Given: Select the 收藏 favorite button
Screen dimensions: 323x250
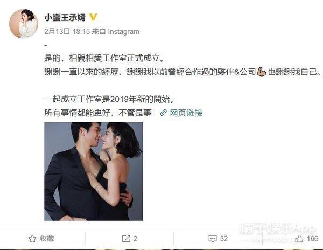Looking at the screenshot, I should (41, 239).
